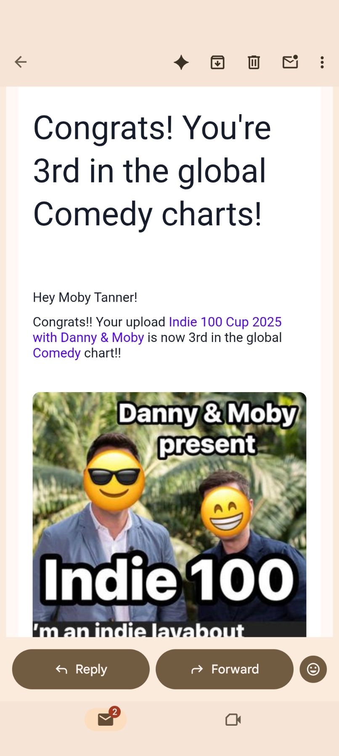Archive this email

click(x=217, y=63)
